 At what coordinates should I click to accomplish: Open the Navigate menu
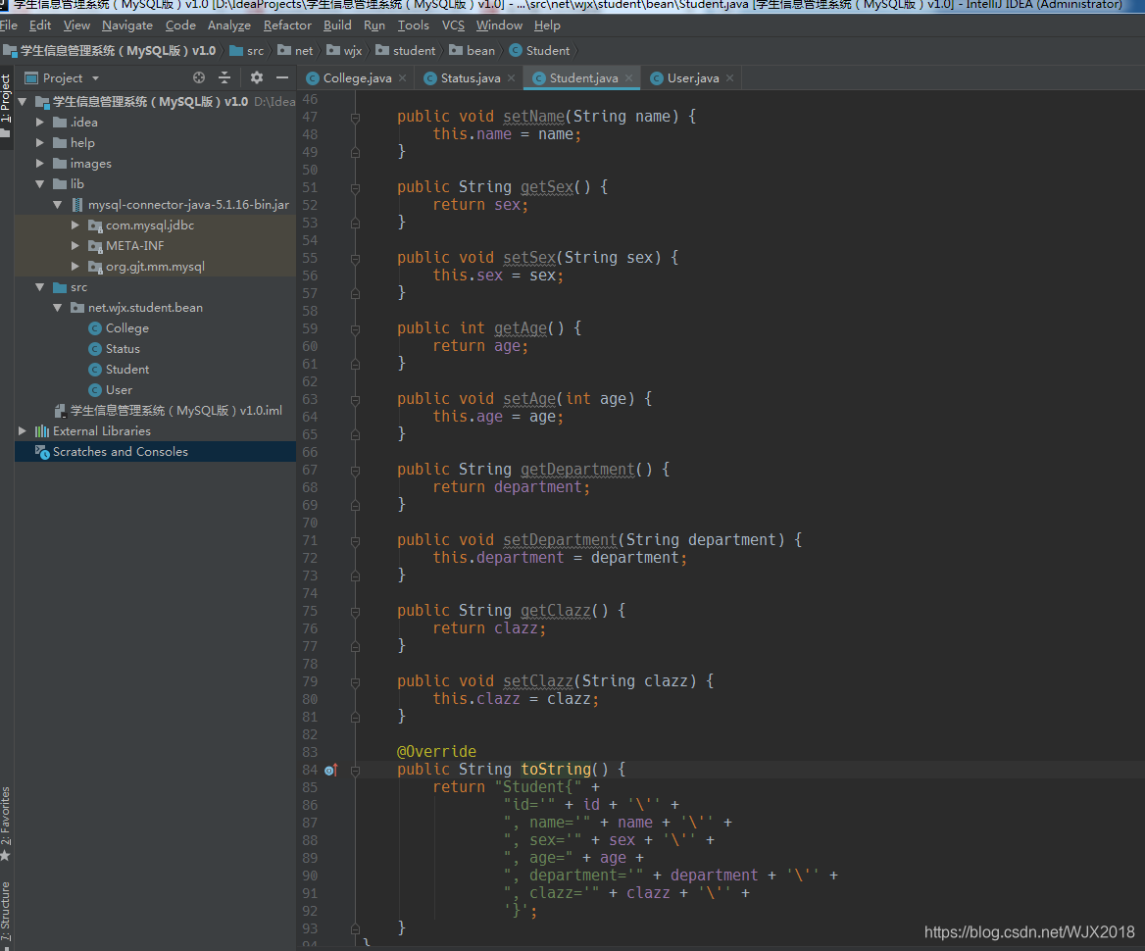(127, 25)
